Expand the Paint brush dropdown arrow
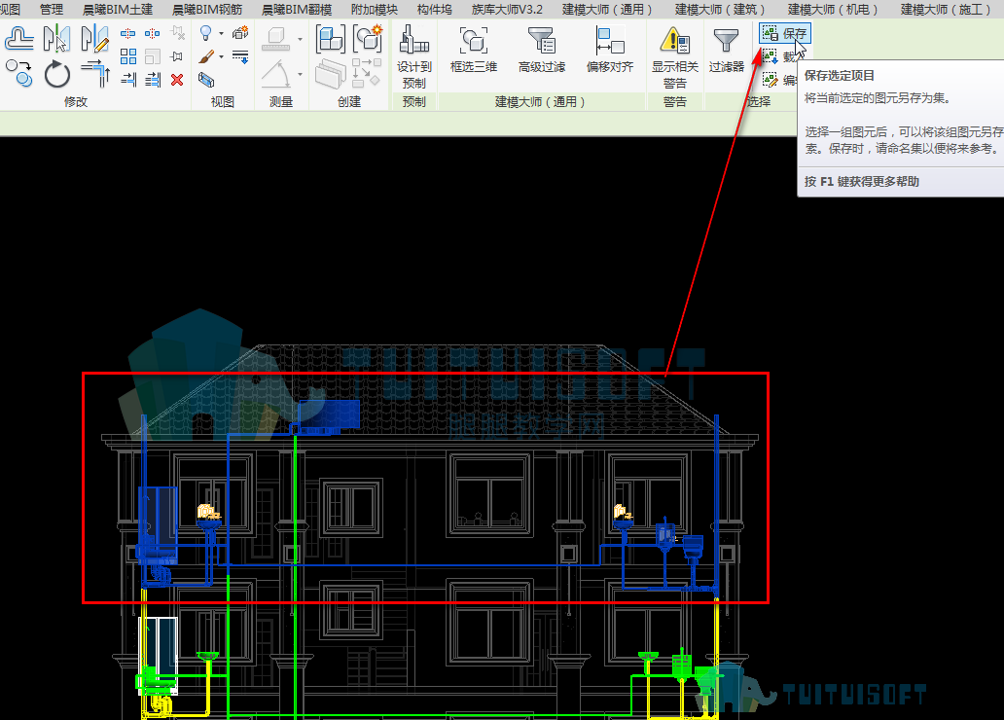This screenshot has height=720, width=1004. pyautogui.click(x=221, y=57)
